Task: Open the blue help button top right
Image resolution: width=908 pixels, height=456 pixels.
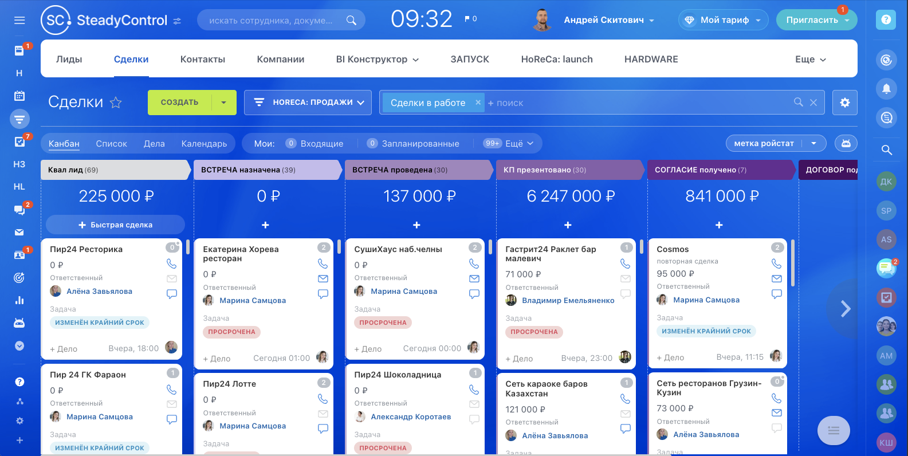Action: 886,19
